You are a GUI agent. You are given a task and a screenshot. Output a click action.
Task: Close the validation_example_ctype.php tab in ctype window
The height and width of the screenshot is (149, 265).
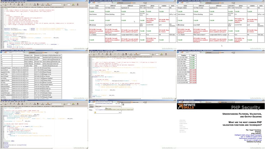11,7
